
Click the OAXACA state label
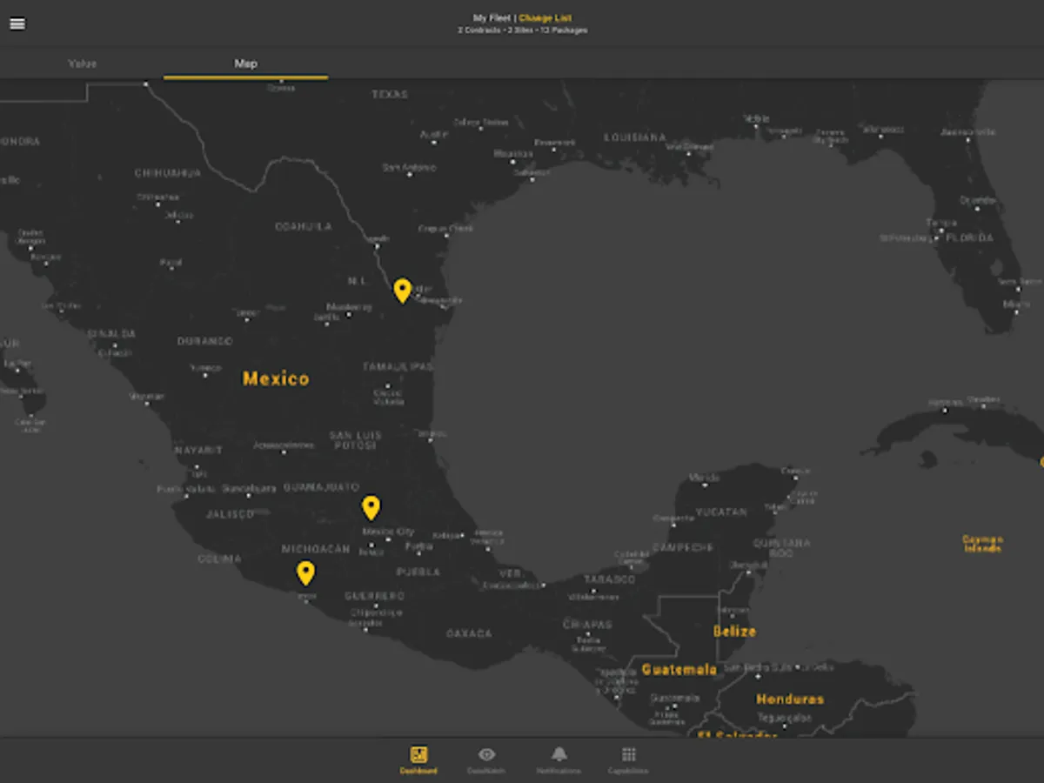(x=470, y=633)
